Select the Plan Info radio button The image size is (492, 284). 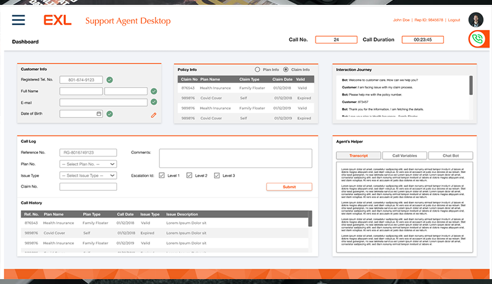tap(258, 70)
